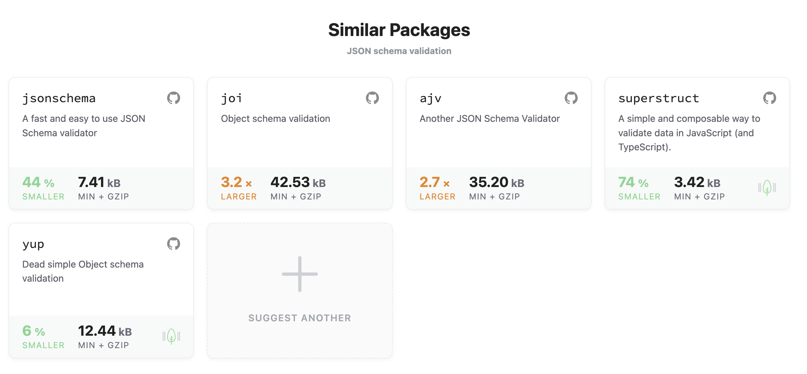
Task: Open the yup GitHub repository icon
Action: click(x=174, y=244)
